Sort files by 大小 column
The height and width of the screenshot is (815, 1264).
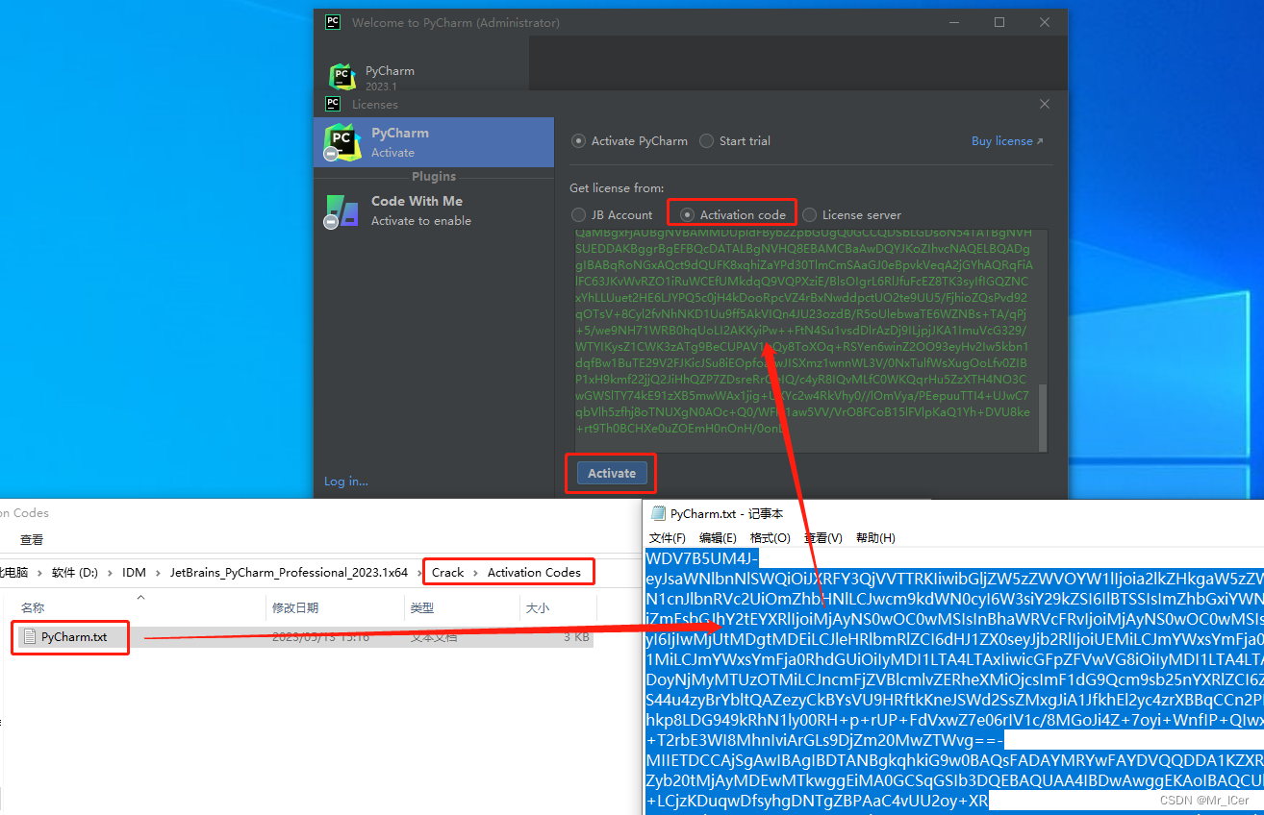pos(538,608)
